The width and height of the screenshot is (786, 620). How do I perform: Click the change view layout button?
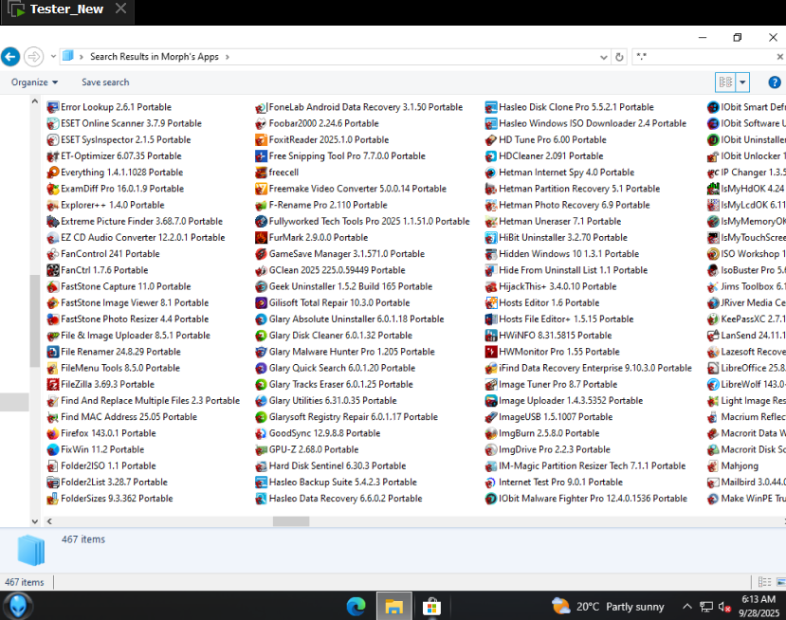(x=725, y=82)
